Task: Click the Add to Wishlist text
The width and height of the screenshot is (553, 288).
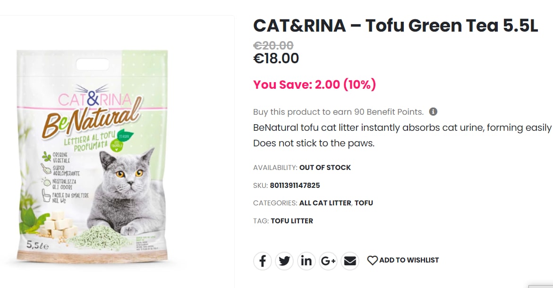Action: (x=409, y=260)
